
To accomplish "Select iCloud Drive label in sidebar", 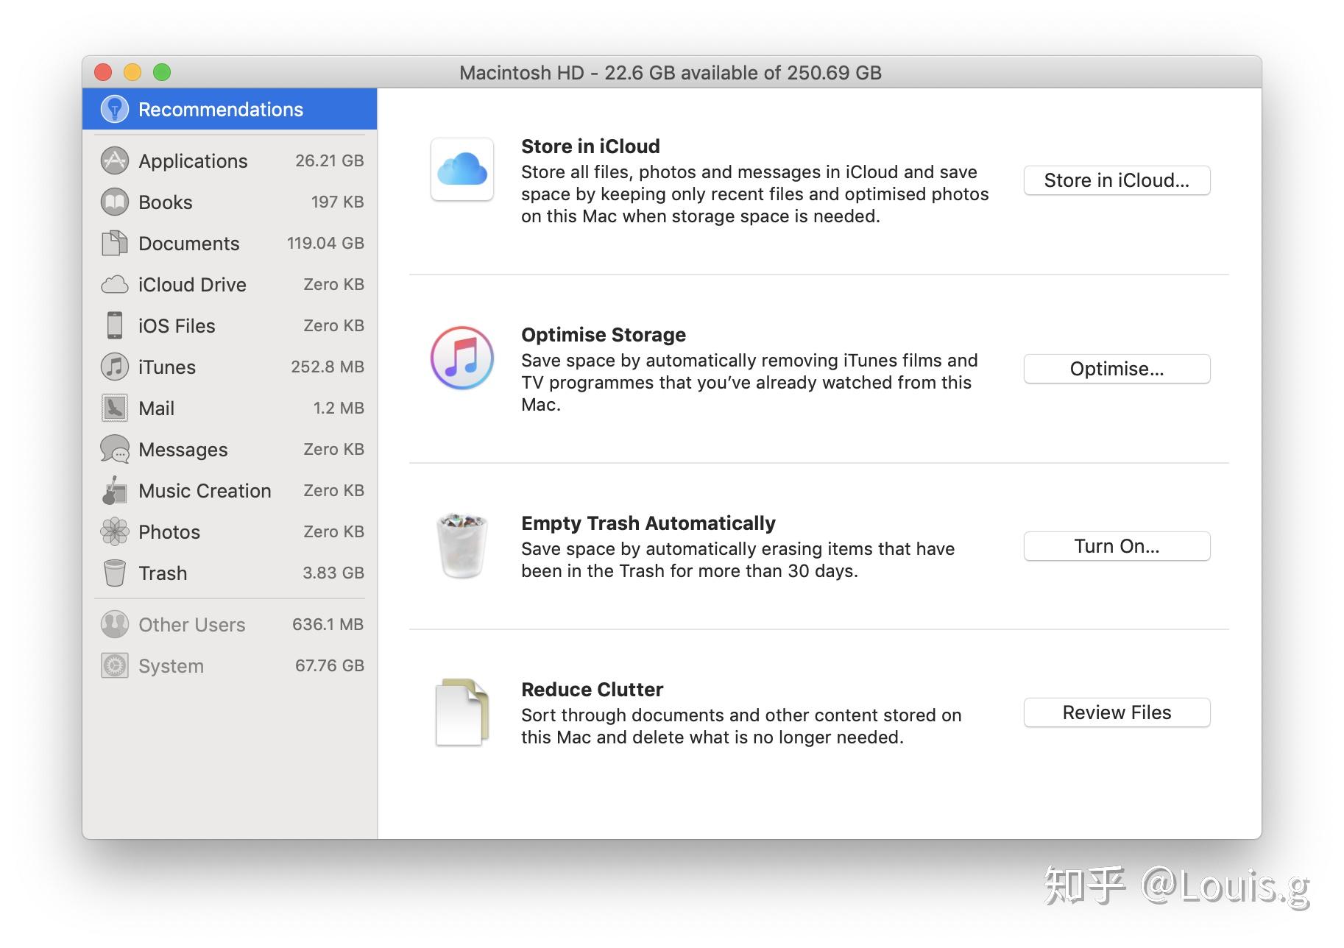I will [192, 285].
